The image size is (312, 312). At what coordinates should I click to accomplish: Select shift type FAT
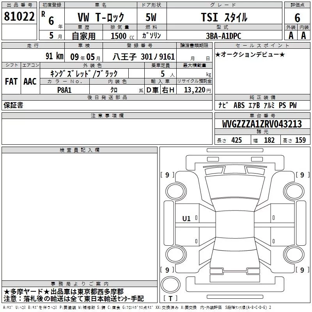pos(11,82)
